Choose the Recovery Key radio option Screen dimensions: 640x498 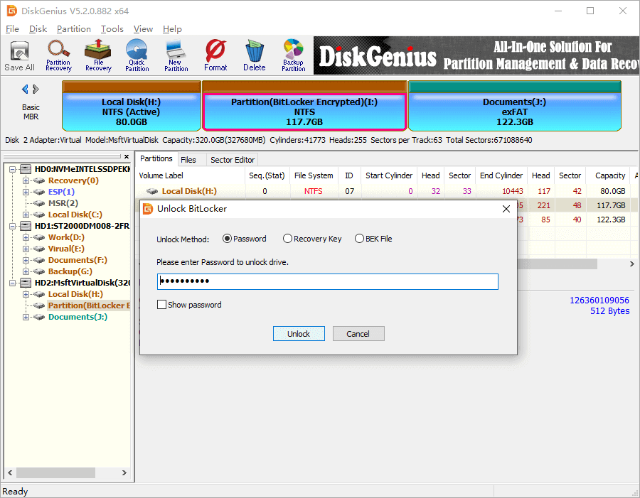[x=287, y=239]
